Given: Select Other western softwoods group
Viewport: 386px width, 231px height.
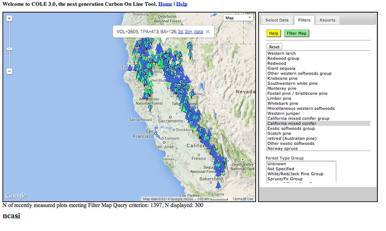Looking at the screenshot, I should pyautogui.click(x=318, y=74).
